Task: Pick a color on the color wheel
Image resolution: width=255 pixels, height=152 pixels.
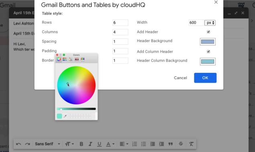Action: pyautogui.click(x=76, y=85)
